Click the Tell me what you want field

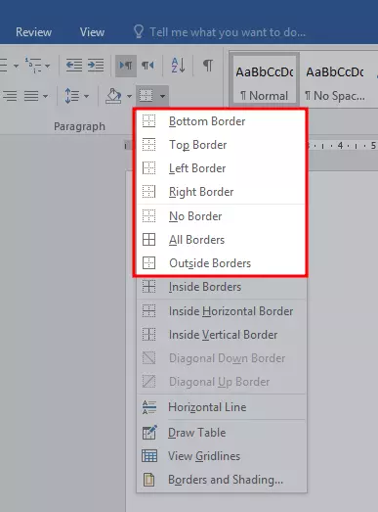click(x=228, y=32)
